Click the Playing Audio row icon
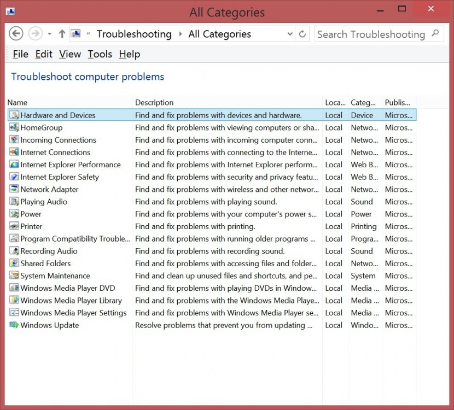 [14, 201]
